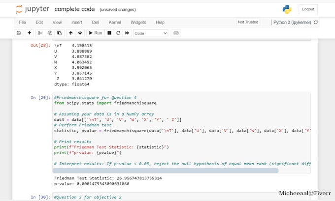The height and width of the screenshot is (201, 335).
Task: Click the Python logo icon
Action: pyautogui.click(x=287, y=9)
